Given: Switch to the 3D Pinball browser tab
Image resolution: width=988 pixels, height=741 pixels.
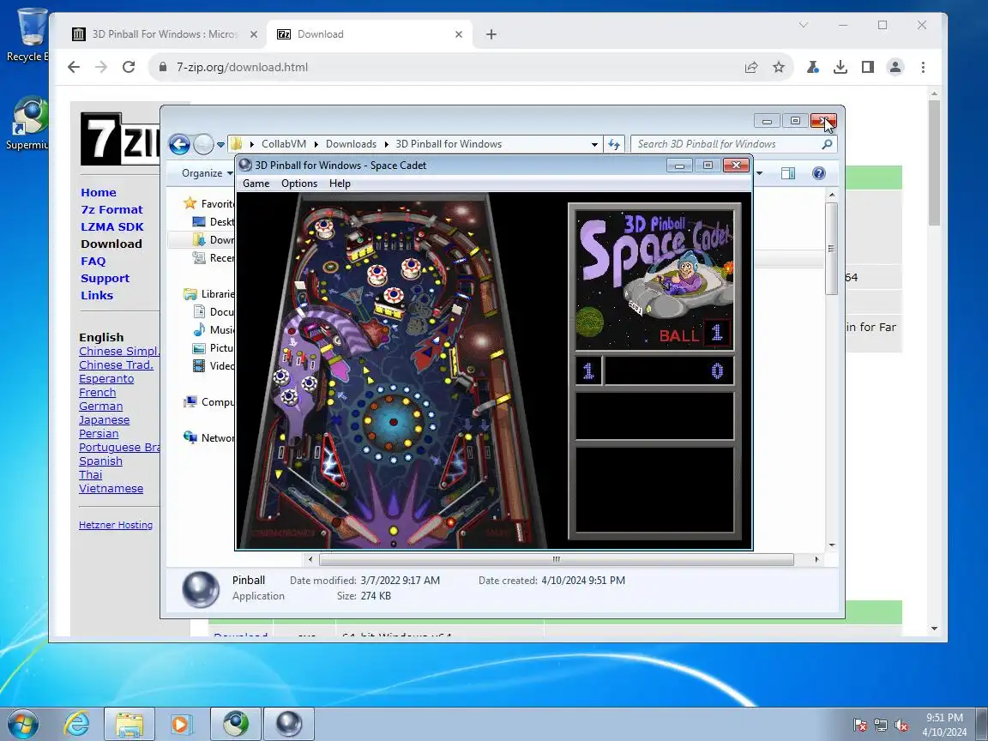Looking at the screenshot, I should point(164,34).
